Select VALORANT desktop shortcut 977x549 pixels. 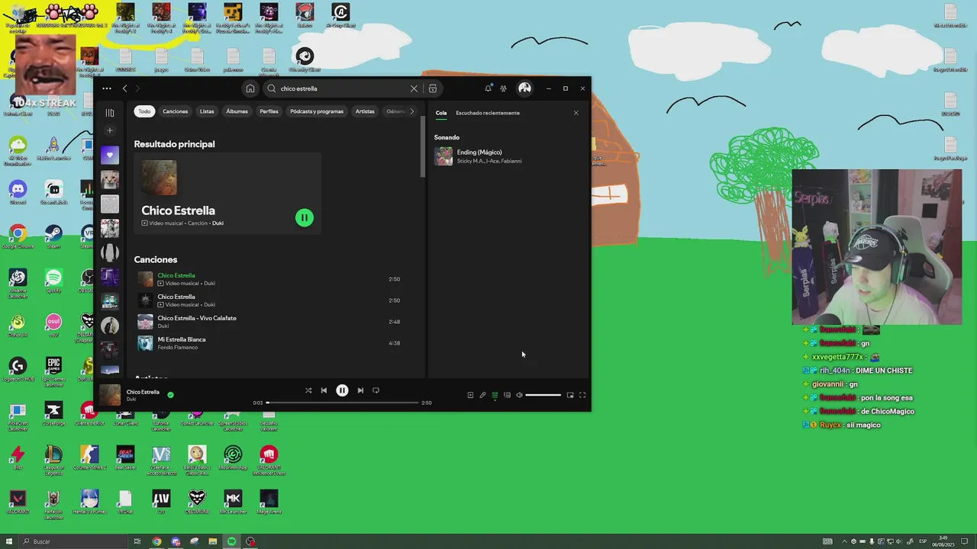tap(18, 502)
